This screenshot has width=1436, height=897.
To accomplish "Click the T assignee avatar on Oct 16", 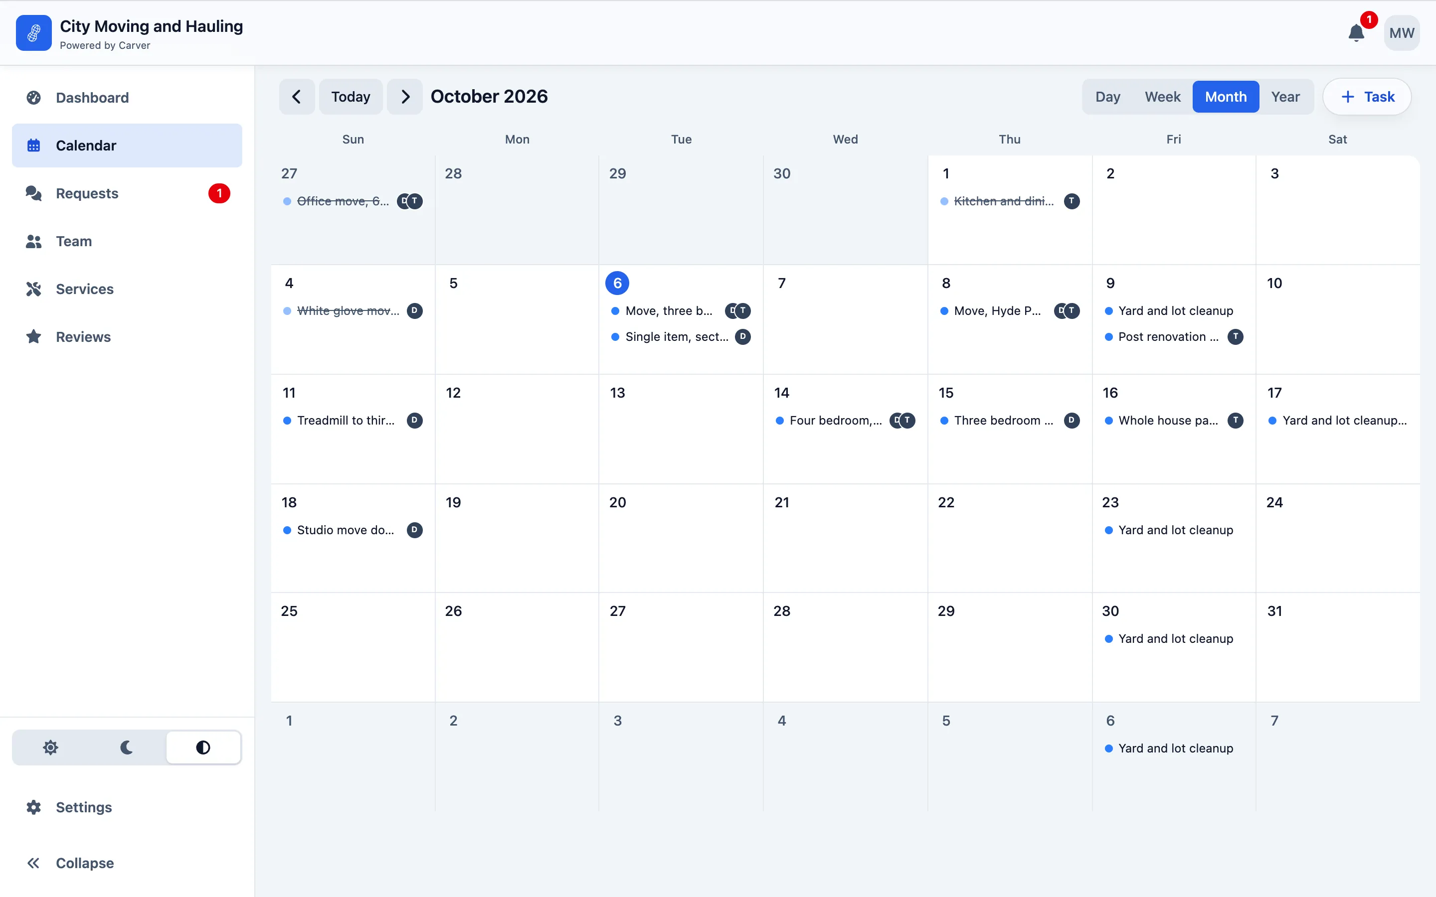I will click(x=1236, y=421).
